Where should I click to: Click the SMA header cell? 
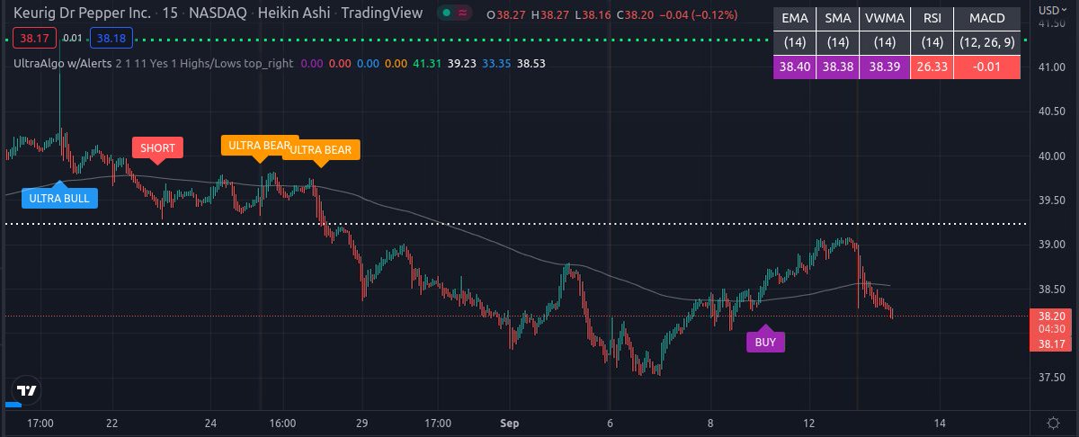coord(837,16)
